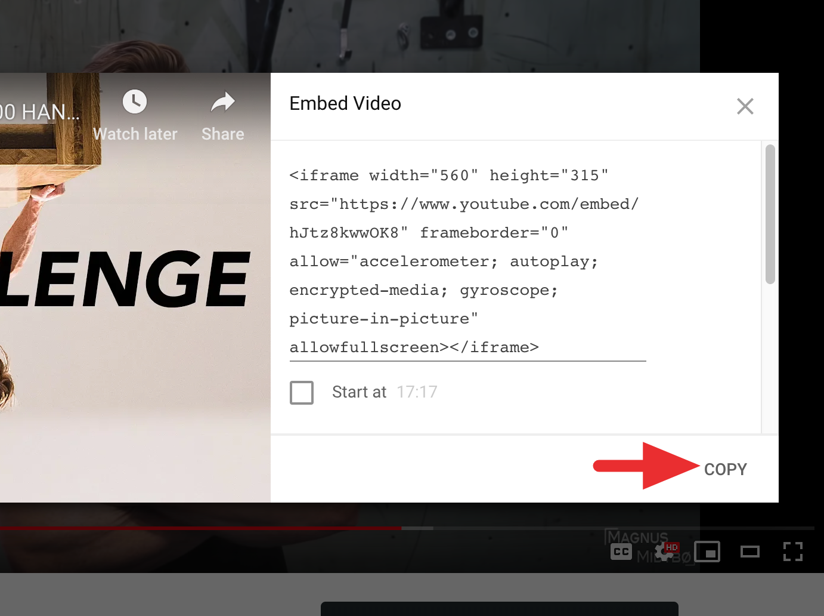Activate the miniplayer icon
The image size is (824, 616).
pos(707,552)
